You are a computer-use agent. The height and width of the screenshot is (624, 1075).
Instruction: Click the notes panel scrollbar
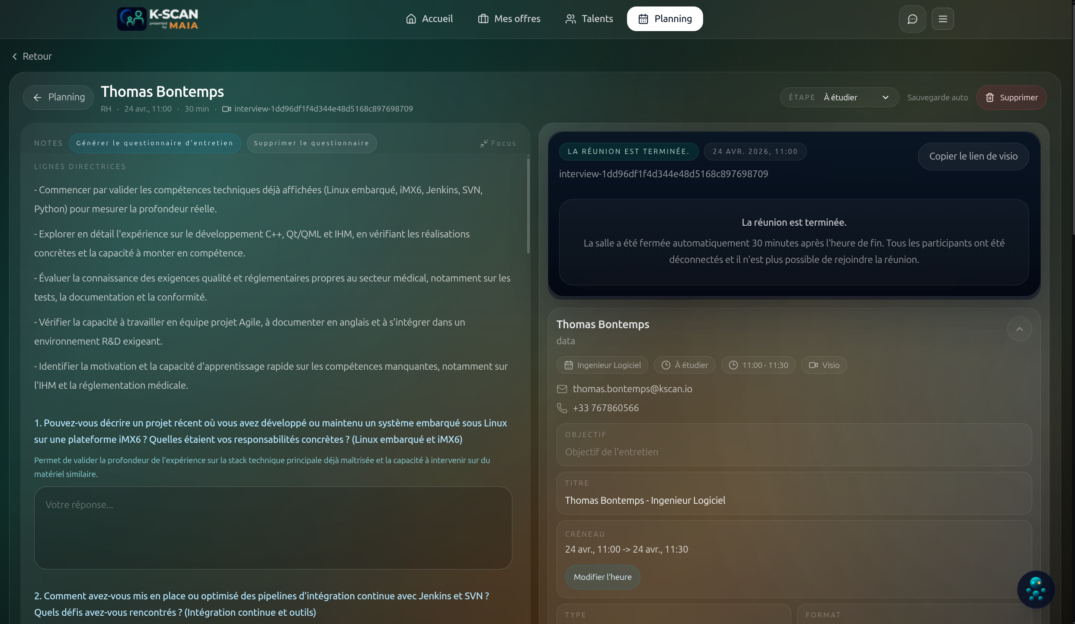point(528,206)
